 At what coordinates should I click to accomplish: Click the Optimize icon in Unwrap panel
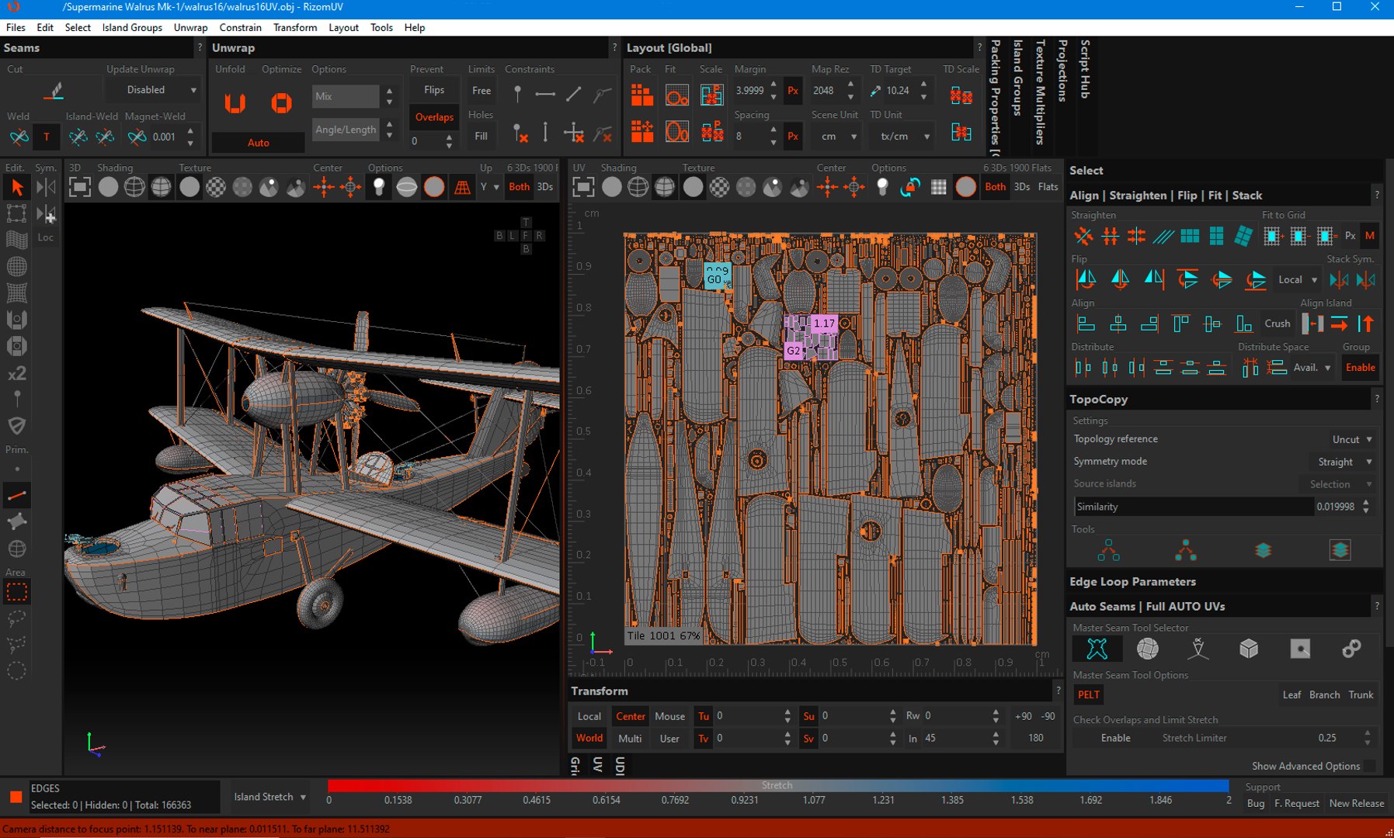(281, 102)
